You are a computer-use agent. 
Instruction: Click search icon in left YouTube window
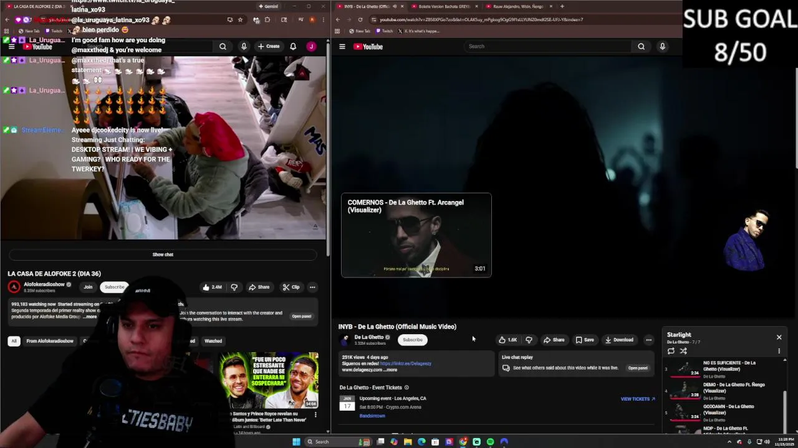[223, 46]
